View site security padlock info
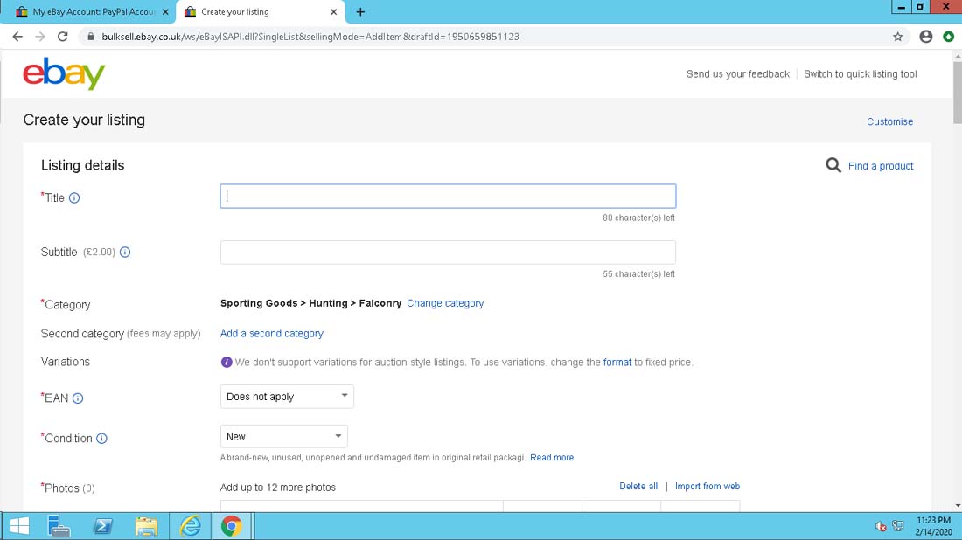Screen dimensions: 962x540 point(91,37)
